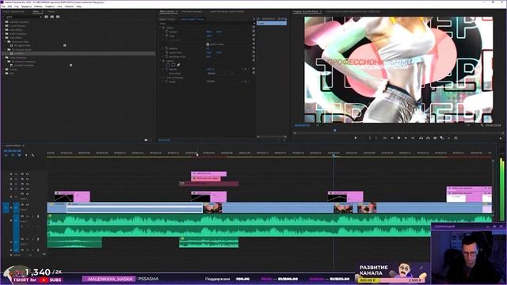
Task: Open the Edit menu
Action: (10, 6)
